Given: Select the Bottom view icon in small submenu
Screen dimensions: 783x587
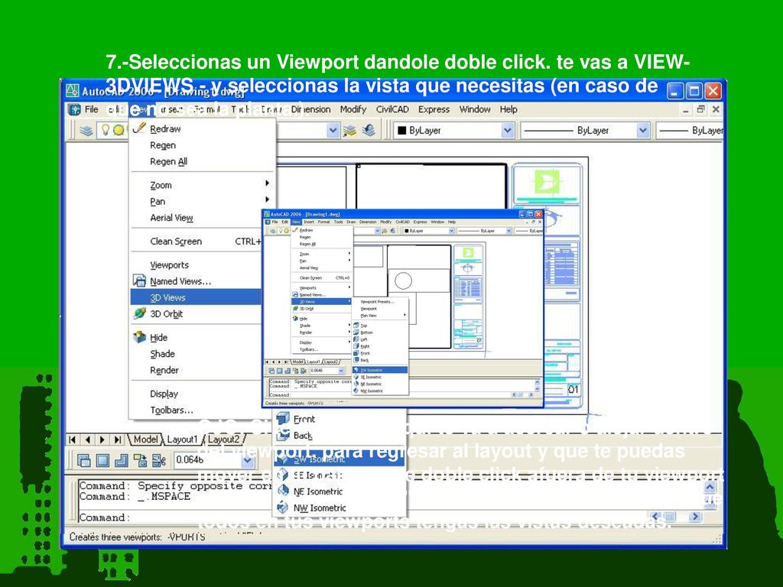Looking at the screenshot, I should point(356,332).
